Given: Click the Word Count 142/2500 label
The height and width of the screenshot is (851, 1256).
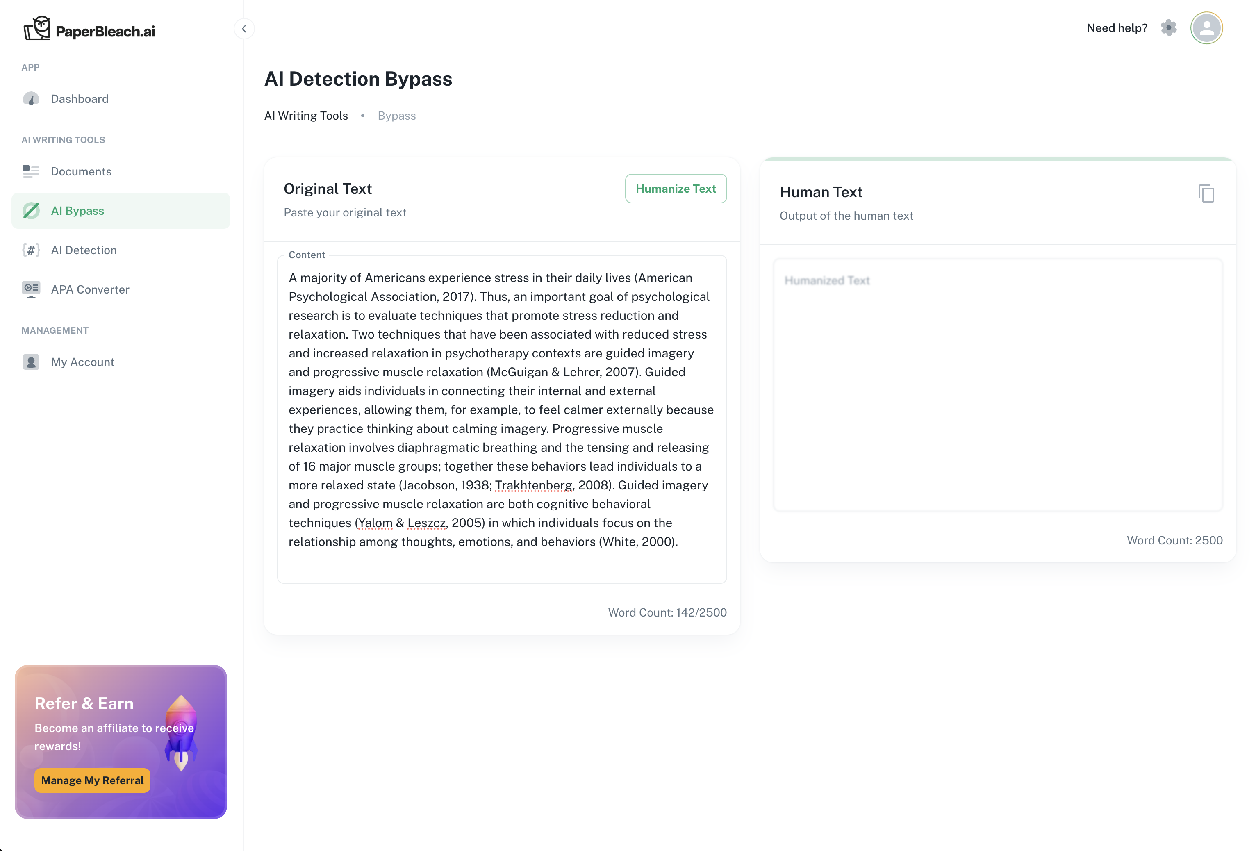Looking at the screenshot, I should pyautogui.click(x=667, y=612).
